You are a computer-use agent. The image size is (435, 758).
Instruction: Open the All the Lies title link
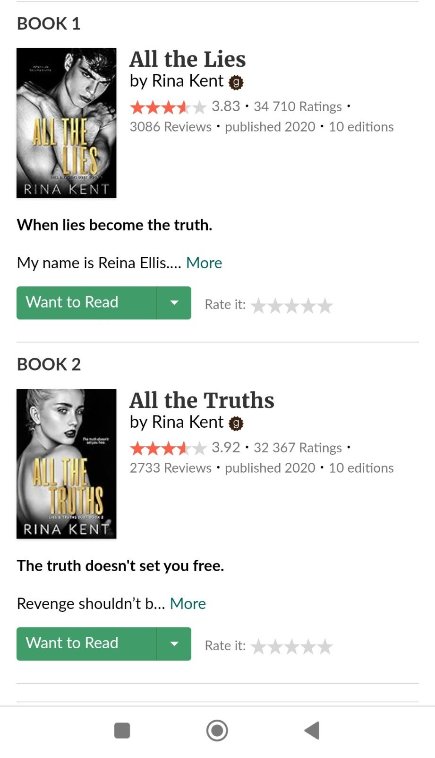tap(188, 59)
